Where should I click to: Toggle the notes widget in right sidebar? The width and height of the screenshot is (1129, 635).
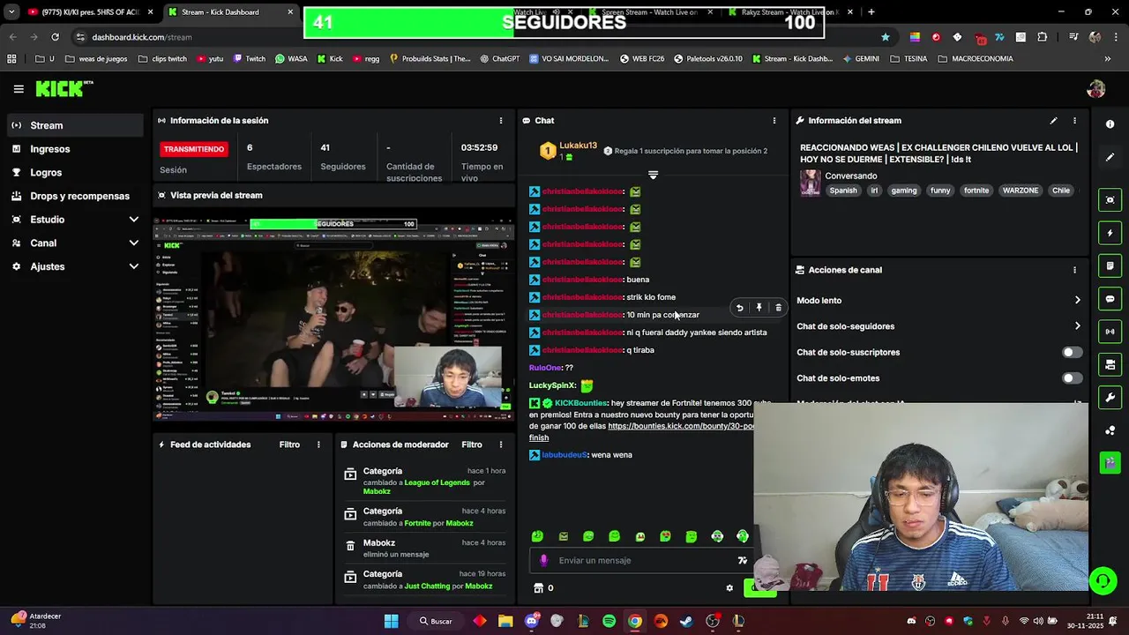coord(1110,265)
